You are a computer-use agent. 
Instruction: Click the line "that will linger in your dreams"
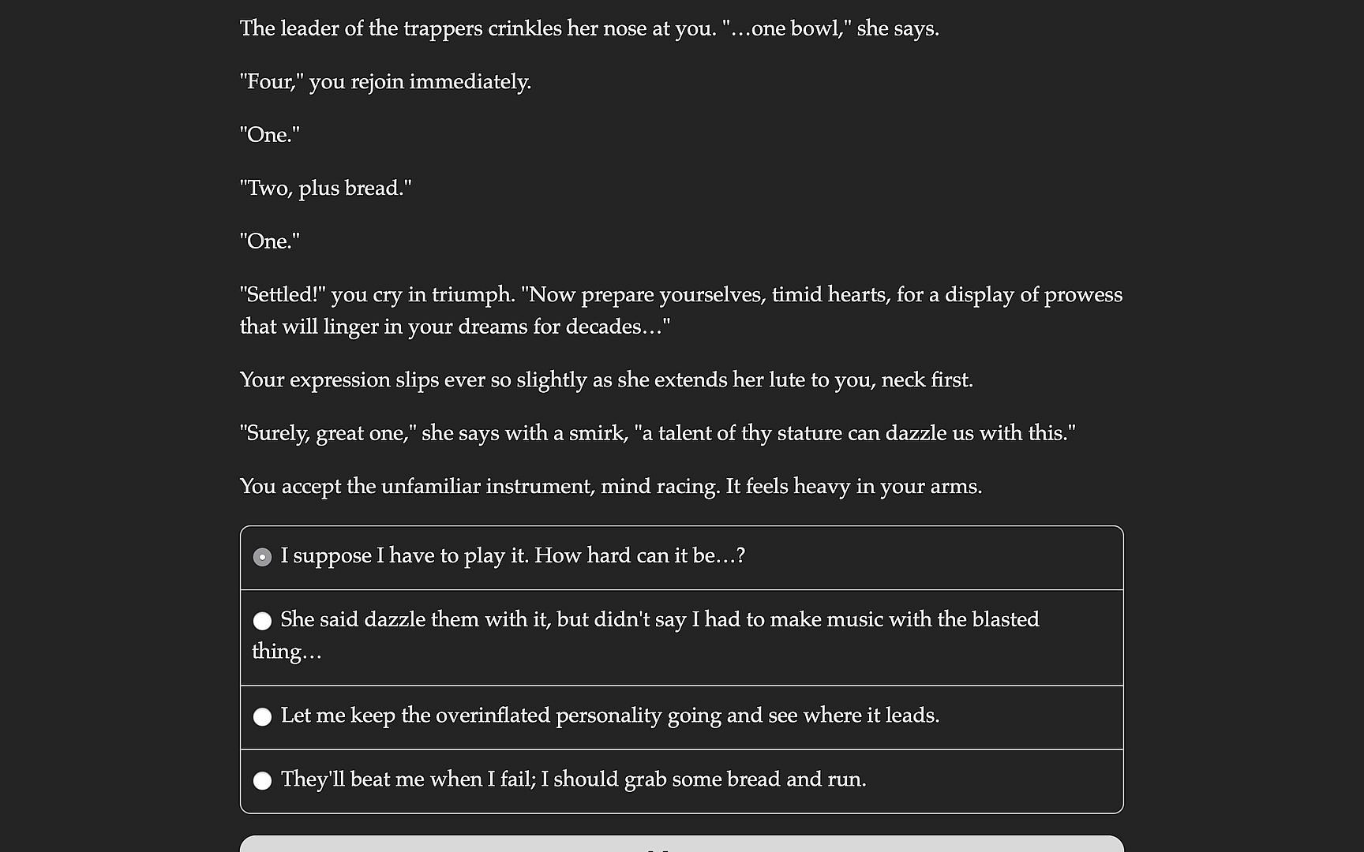(x=455, y=327)
